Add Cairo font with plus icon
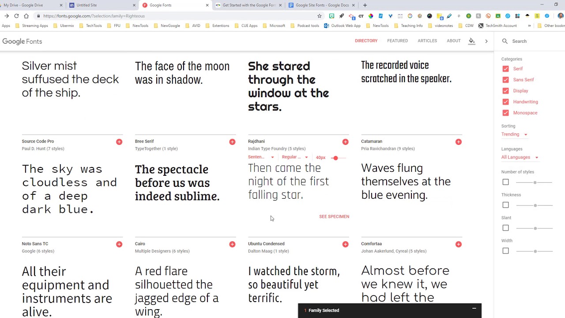Image resolution: width=565 pixels, height=318 pixels. pyautogui.click(x=232, y=244)
